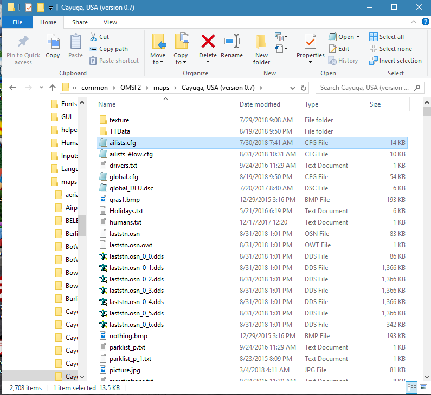Open the File menu tab
Screen dimensions: 431x395
[x=17, y=22]
